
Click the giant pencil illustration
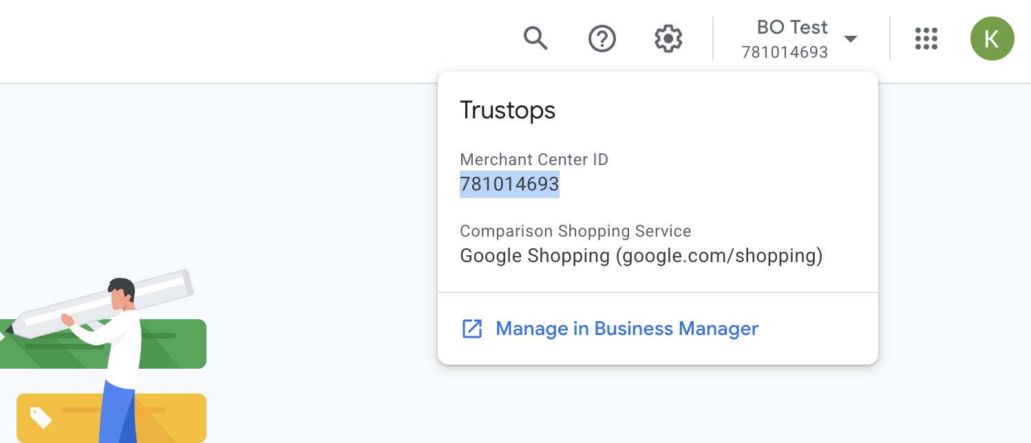point(158,289)
